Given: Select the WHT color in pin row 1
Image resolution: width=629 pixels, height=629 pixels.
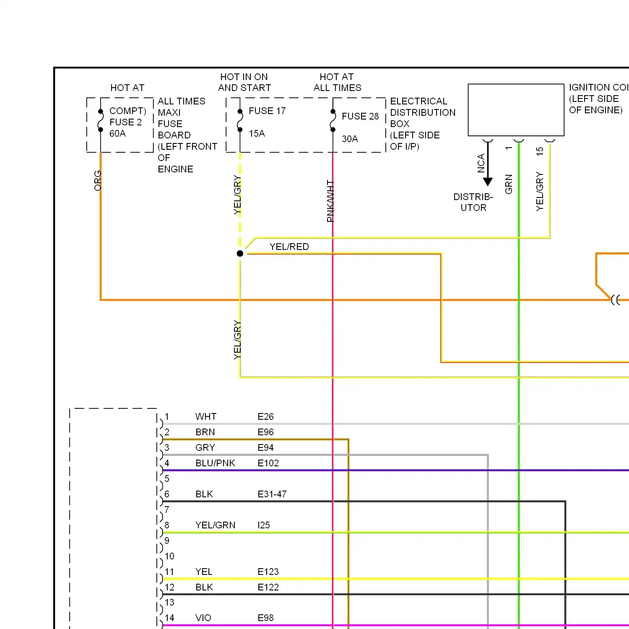Looking at the screenshot, I should tap(206, 416).
